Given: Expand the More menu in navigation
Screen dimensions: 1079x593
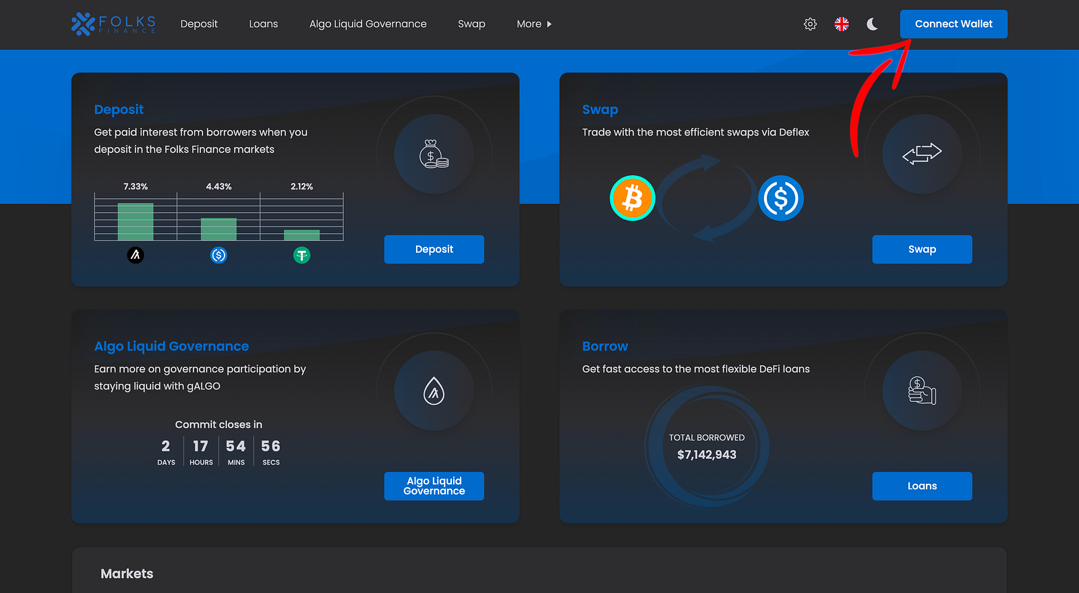Looking at the screenshot, I should coord(533,24).
